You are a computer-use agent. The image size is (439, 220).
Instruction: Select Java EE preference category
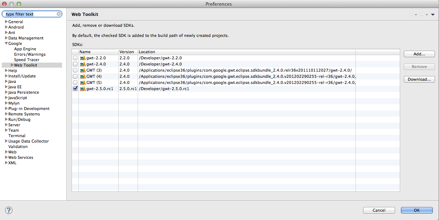point(15,87)
